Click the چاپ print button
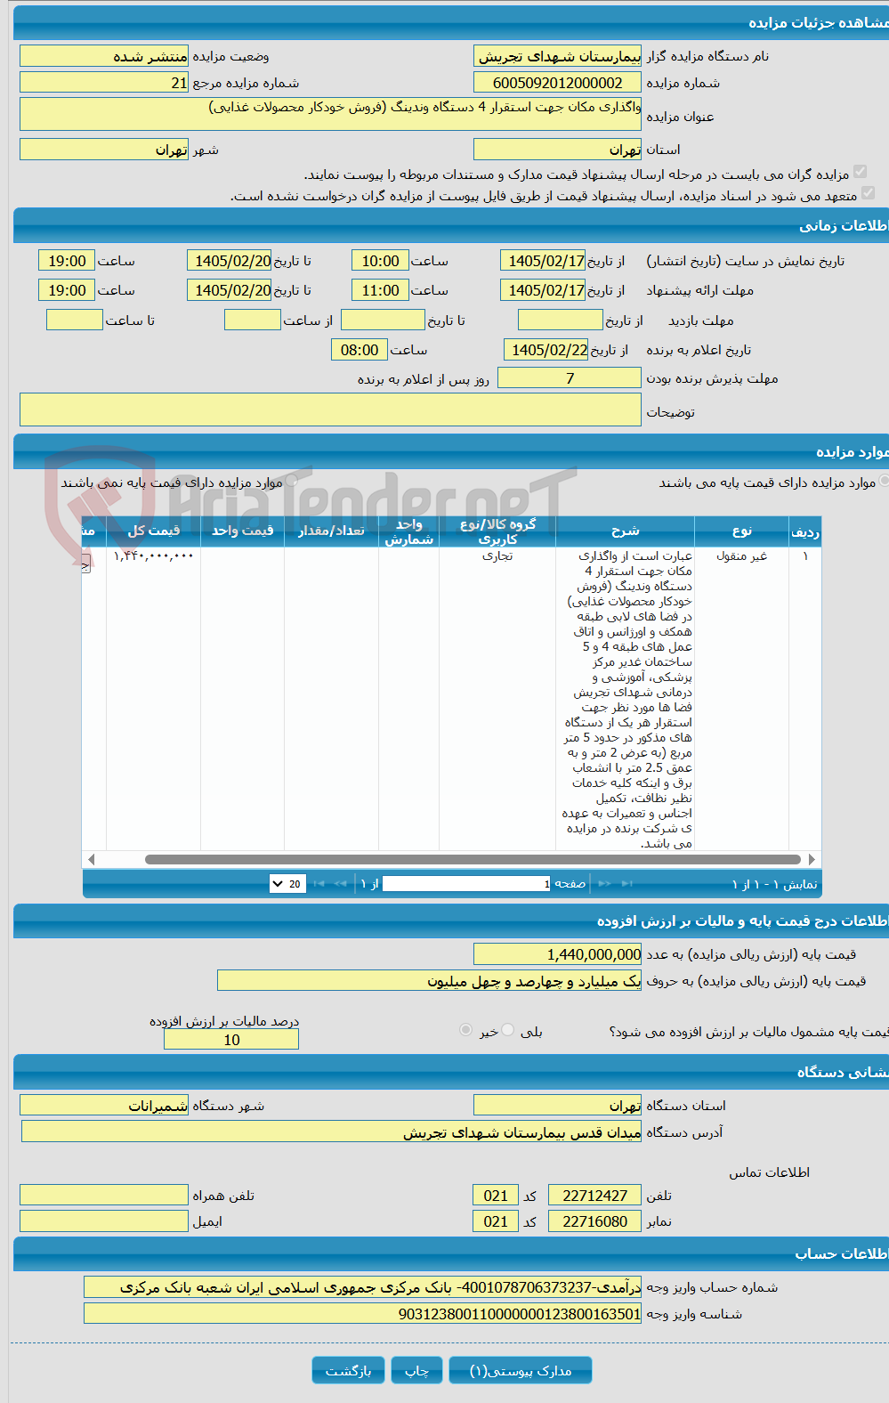Viewport: 889px width, 1403px height. (x=416, y=1370)
